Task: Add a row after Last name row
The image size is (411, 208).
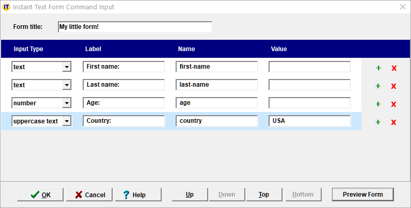Action: [x=378, y=86]
